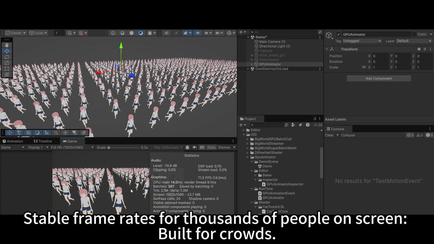This screenshot has width=434, height=244.
Task: Select the Rotate tool in scene tools
Action: pos(7,57)
